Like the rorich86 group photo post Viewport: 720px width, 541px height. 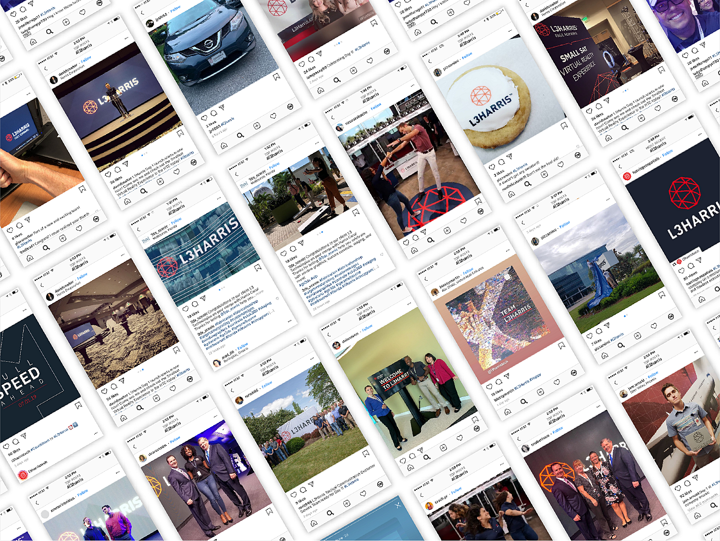point(294,493)
